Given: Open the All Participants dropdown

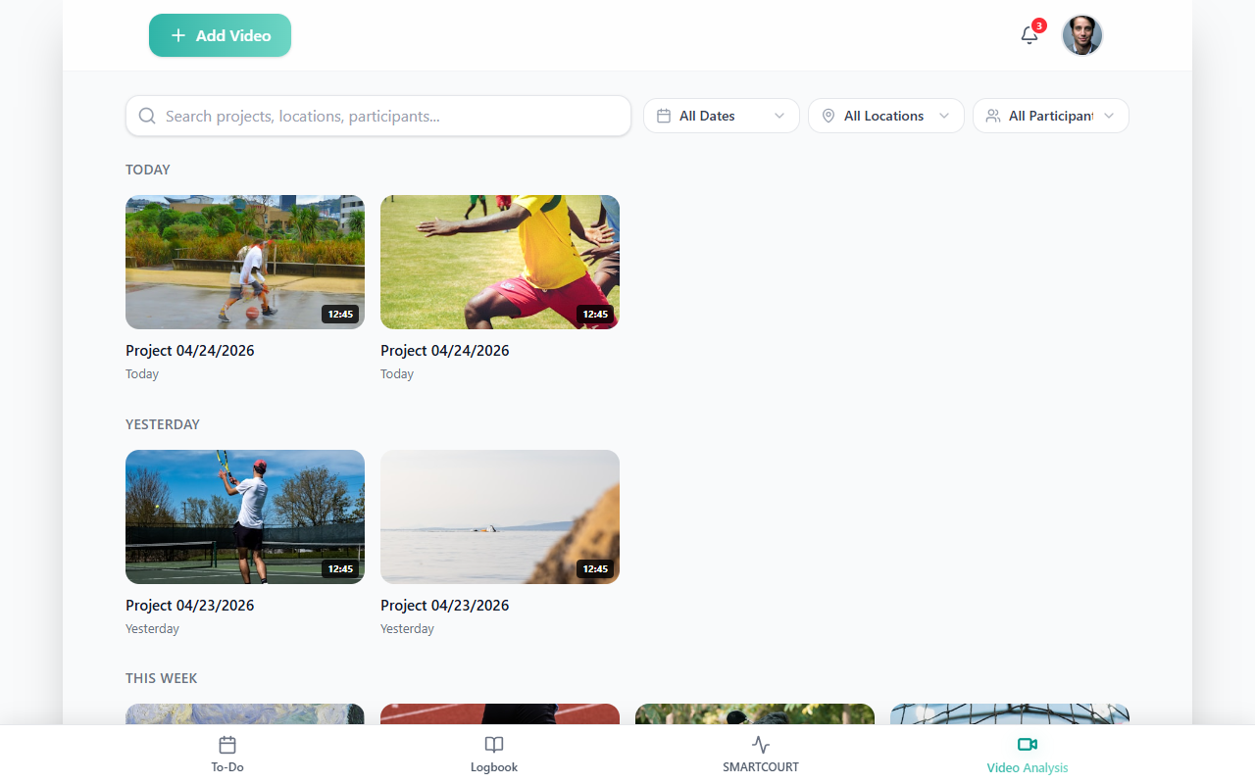Looking at the screenshot, I should point(1051,116).
